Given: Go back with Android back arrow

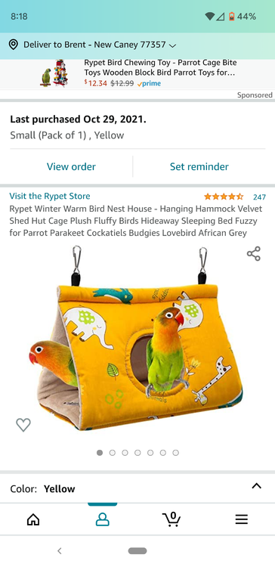Looking at the screenshot, I should [x=59, y=550].
